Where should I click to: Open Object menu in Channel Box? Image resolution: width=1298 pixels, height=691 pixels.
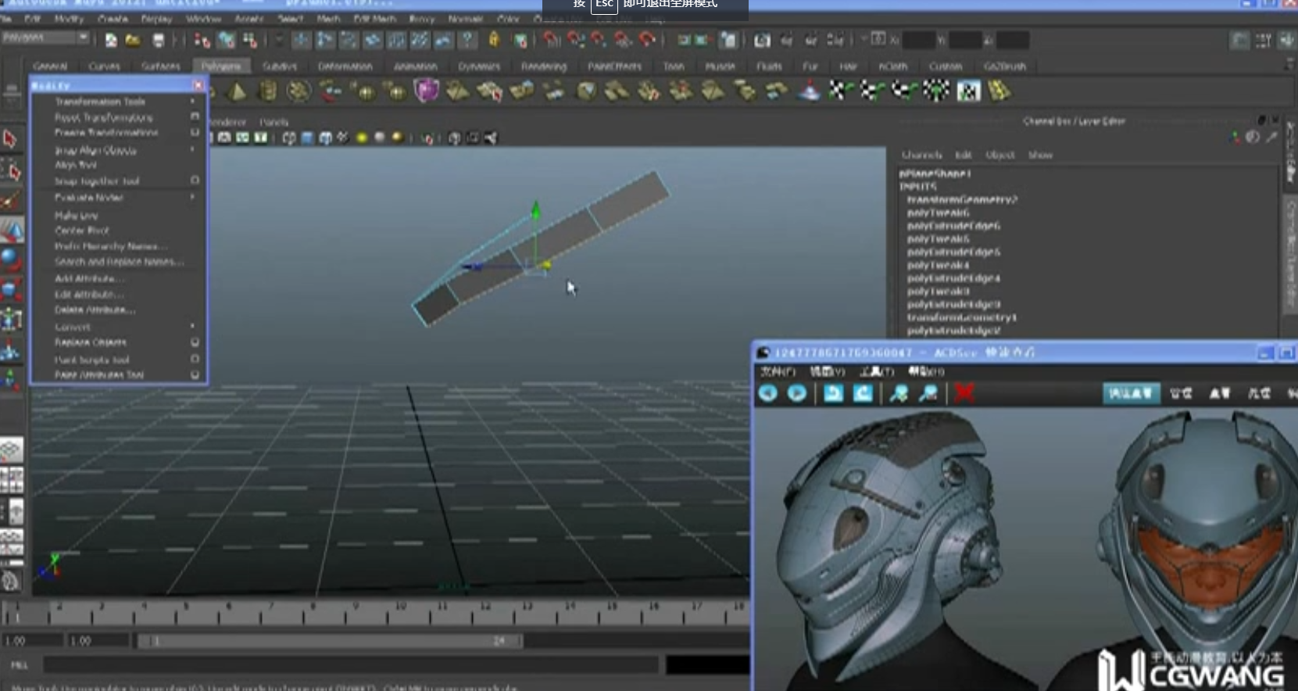point(999,155)
